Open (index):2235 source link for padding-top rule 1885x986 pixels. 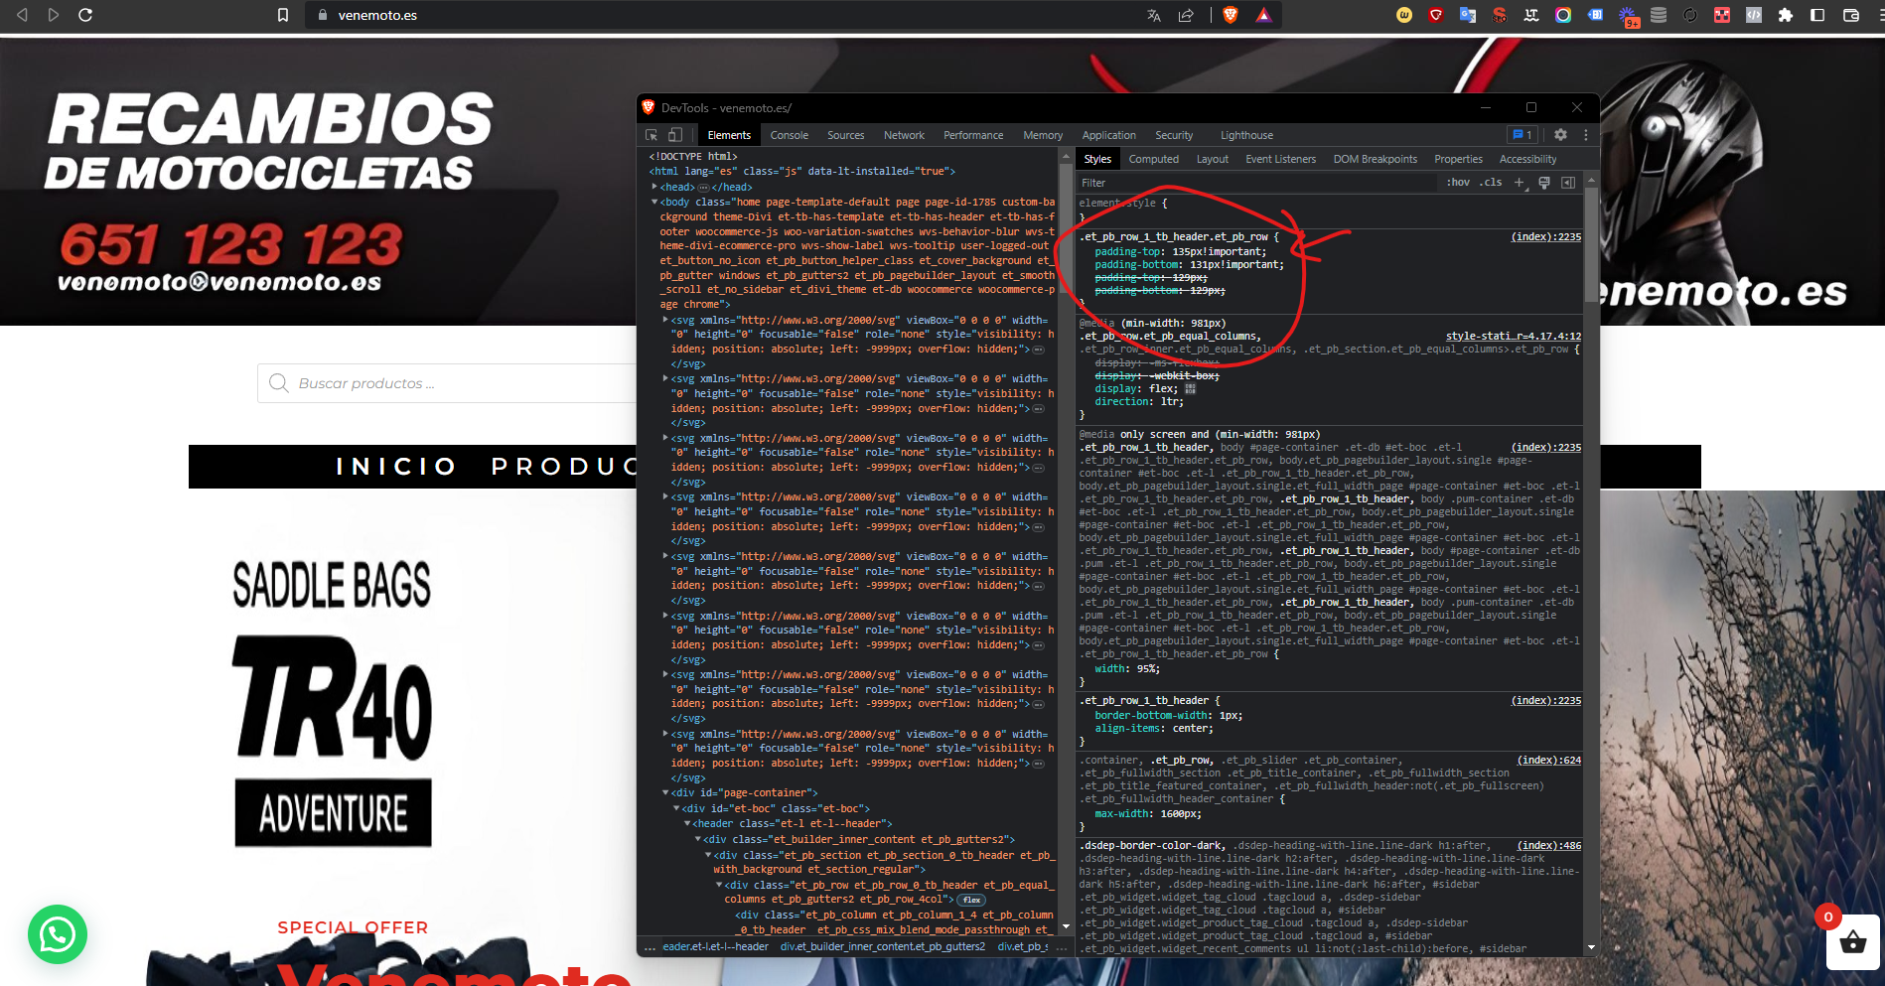pos(1545,236)
